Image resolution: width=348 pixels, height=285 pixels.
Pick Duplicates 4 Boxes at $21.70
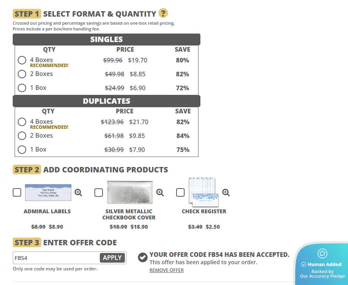[x=22, y=122]
